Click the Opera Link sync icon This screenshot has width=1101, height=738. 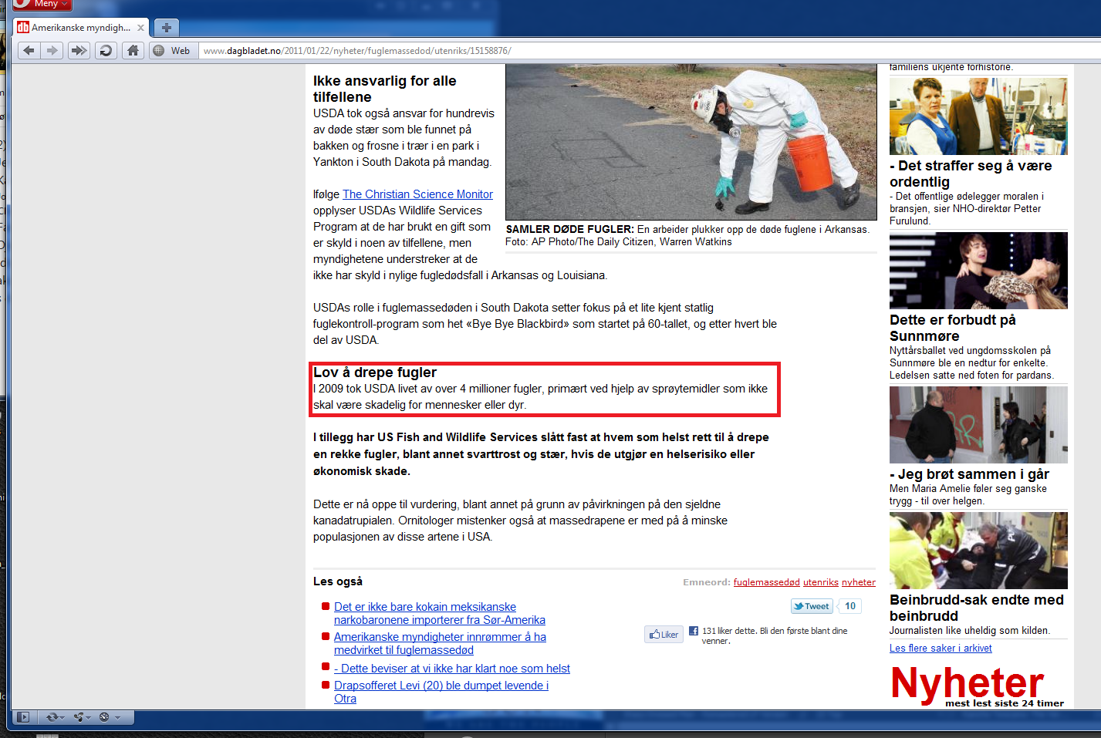(51, 717)
